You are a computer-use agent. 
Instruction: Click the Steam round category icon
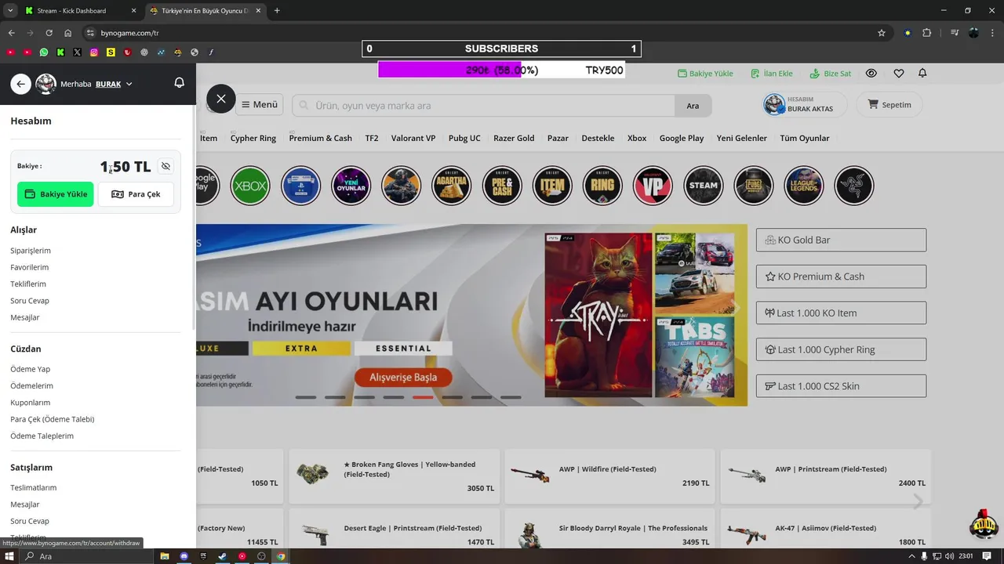tap(703, 186)
